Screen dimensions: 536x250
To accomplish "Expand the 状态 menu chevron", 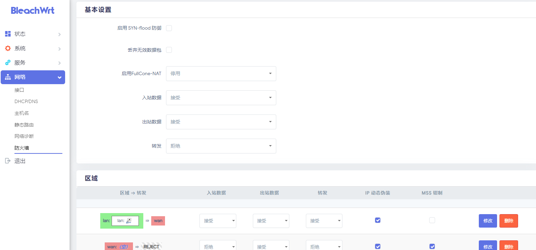I will pyautogui.click(x=60, y=34).
